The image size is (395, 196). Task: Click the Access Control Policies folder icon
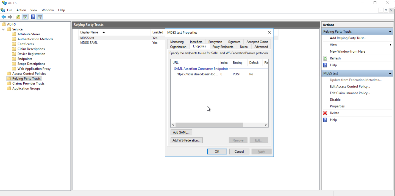point(9,73)
